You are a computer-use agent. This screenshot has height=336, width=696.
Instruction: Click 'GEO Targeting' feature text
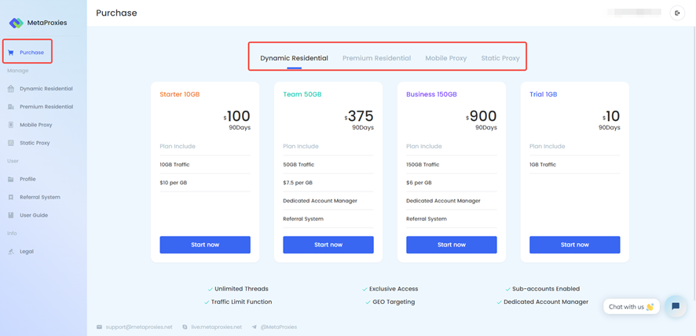tap(394, 301)
